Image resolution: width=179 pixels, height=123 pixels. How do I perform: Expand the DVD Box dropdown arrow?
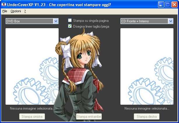tap(56, 21)
